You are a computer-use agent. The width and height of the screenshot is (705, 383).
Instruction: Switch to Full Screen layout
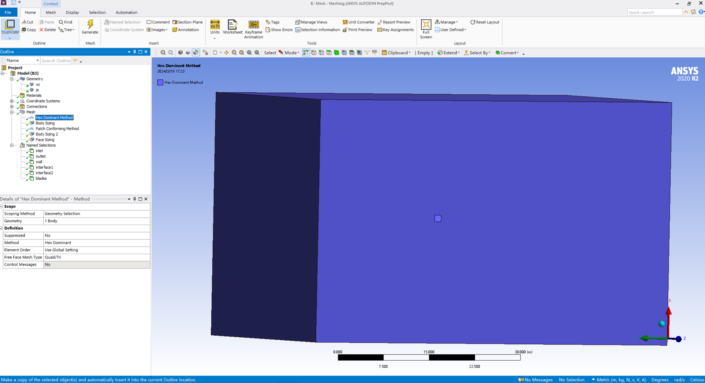(426, 29)
